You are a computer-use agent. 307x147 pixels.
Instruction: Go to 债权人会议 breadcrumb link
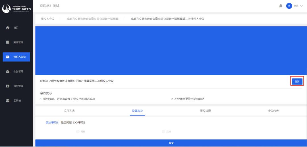point(47,19)
